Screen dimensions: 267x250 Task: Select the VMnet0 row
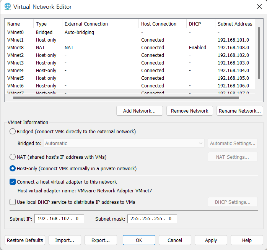point(130,32)
